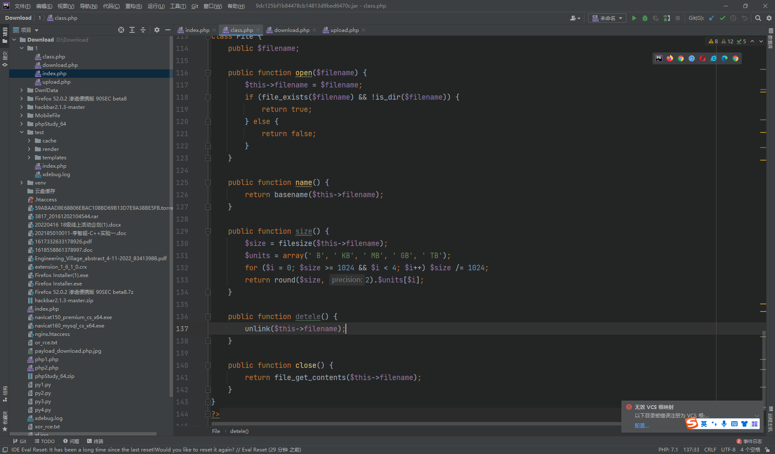
Task: Expand all in project panel
Action: pyautogui.click(x=132, y=30)
